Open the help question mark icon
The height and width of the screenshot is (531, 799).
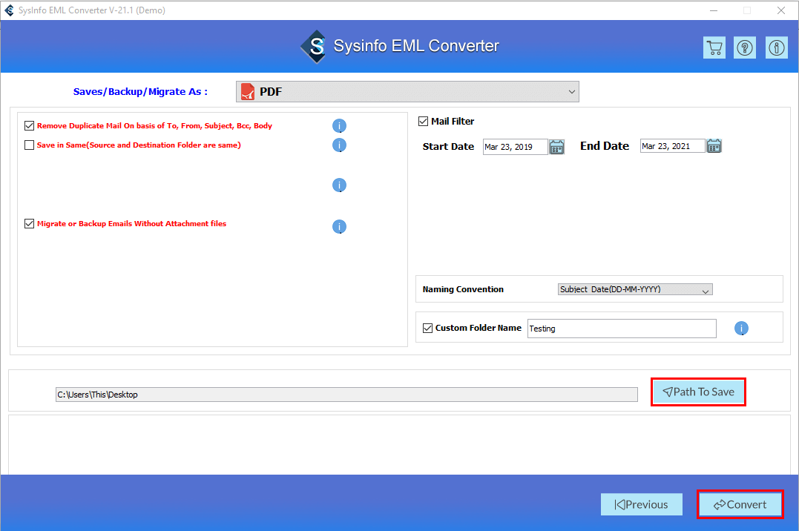[745, 48]
